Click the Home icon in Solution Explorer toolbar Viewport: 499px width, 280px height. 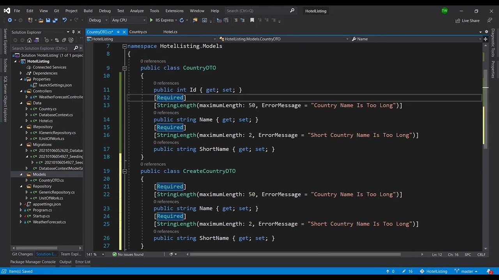pos(29,40)
